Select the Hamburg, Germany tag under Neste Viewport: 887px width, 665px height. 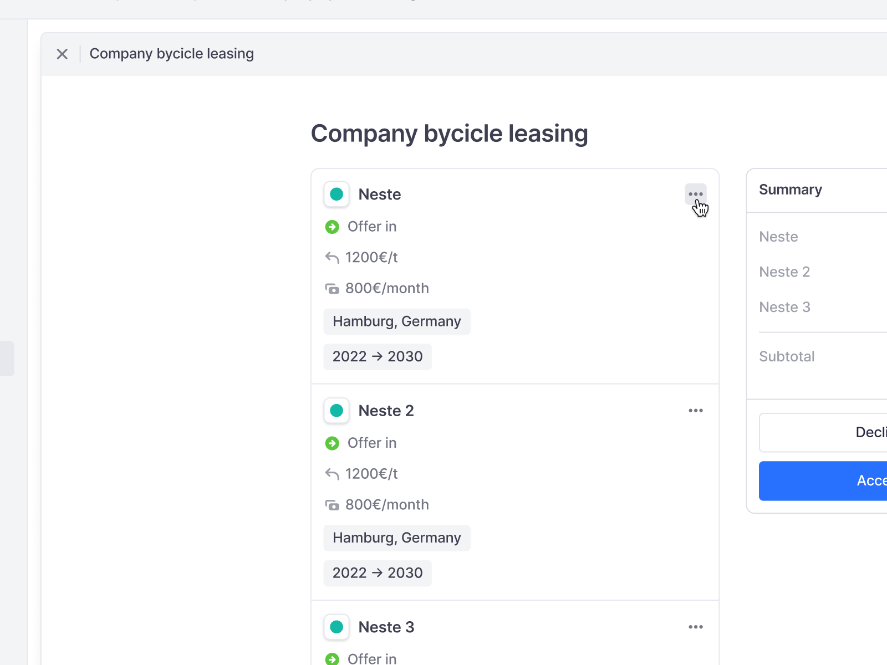coord(396,321)
